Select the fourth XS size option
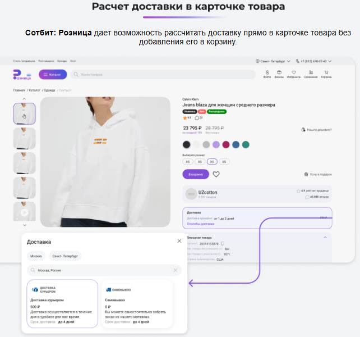This screenshot has height=337, width=360. [224, 162]
